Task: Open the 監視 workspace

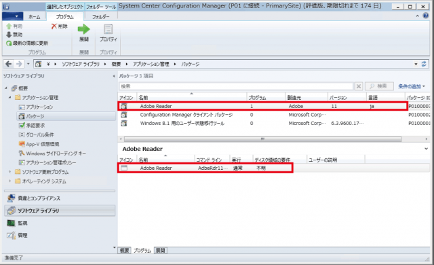Action: 60,223
